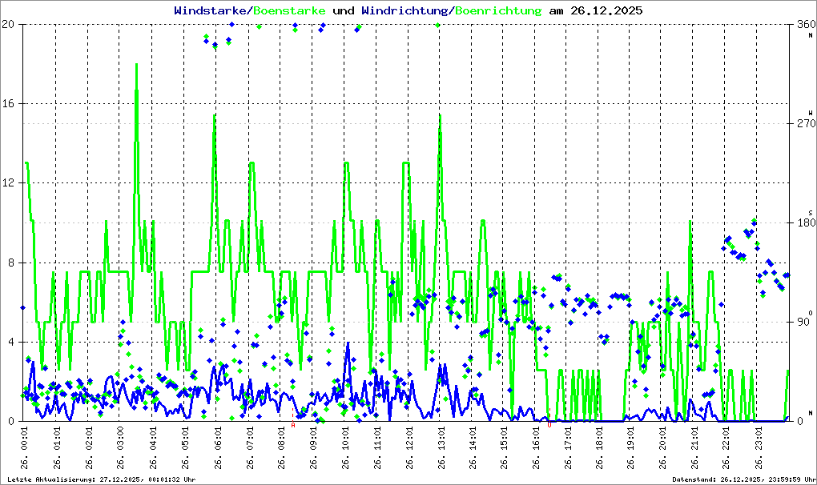Click the green gust peak at 13:01

tap(441, 115)
